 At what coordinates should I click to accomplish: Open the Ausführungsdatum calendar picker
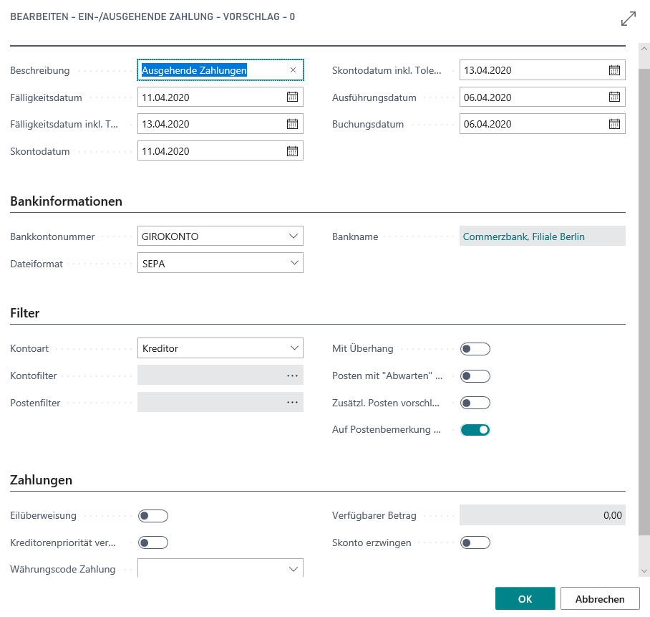tap(614, 97)
